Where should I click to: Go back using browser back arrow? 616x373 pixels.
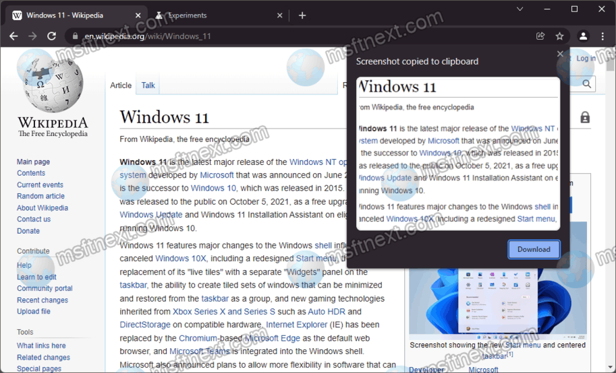coord(13,36)
